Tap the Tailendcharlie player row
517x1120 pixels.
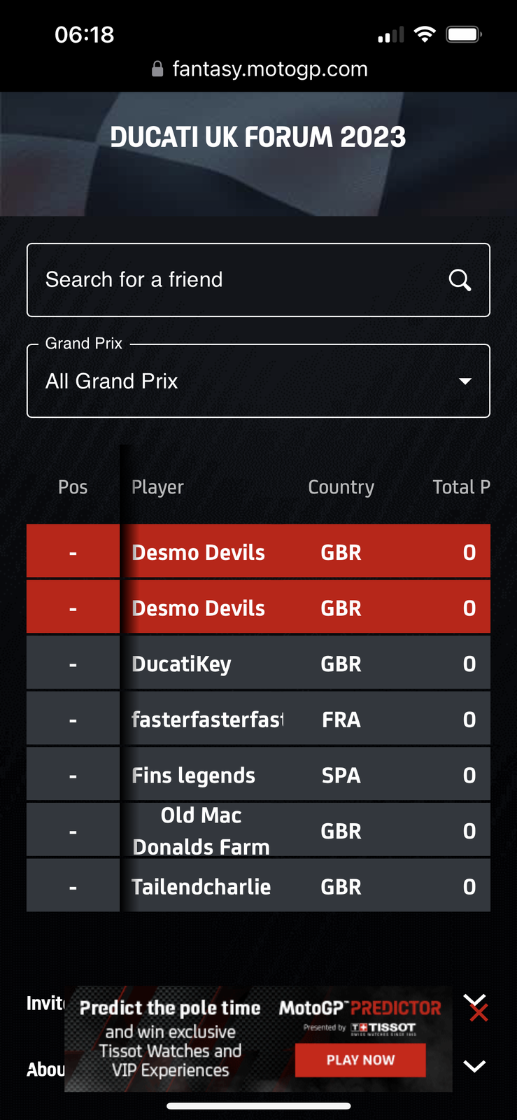[258, 886]
